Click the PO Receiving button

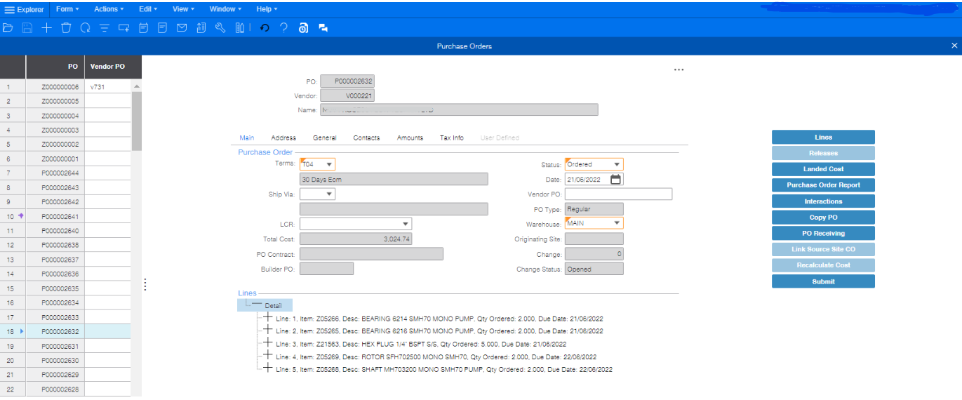[x=823, y=234]
